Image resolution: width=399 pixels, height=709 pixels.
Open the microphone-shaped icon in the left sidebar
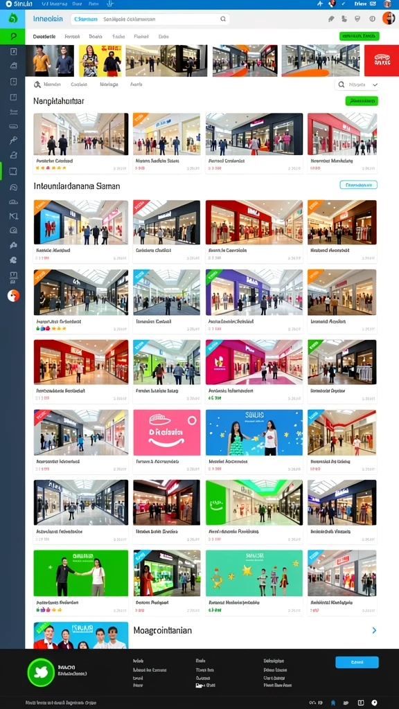coord(13,140)
